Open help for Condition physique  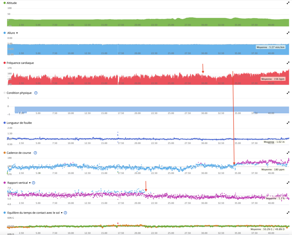point(36,93)
